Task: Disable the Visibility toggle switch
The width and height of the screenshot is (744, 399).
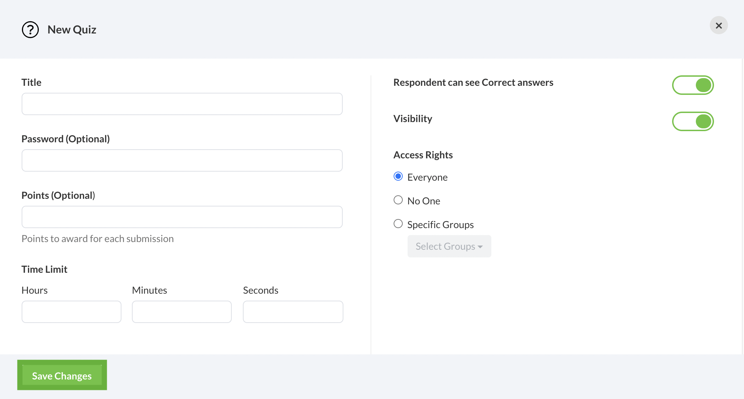Action: pyautogui.click(x=693, y=121)
